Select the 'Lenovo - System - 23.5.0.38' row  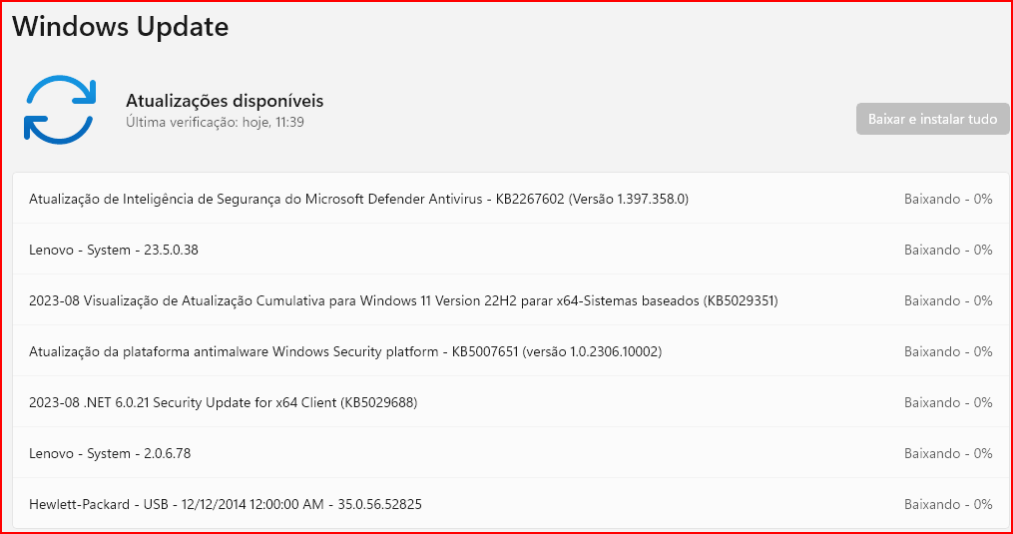510,250
